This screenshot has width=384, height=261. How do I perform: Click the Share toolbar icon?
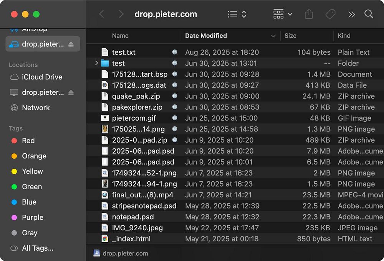pyautogui.click(x=309, y=14)
